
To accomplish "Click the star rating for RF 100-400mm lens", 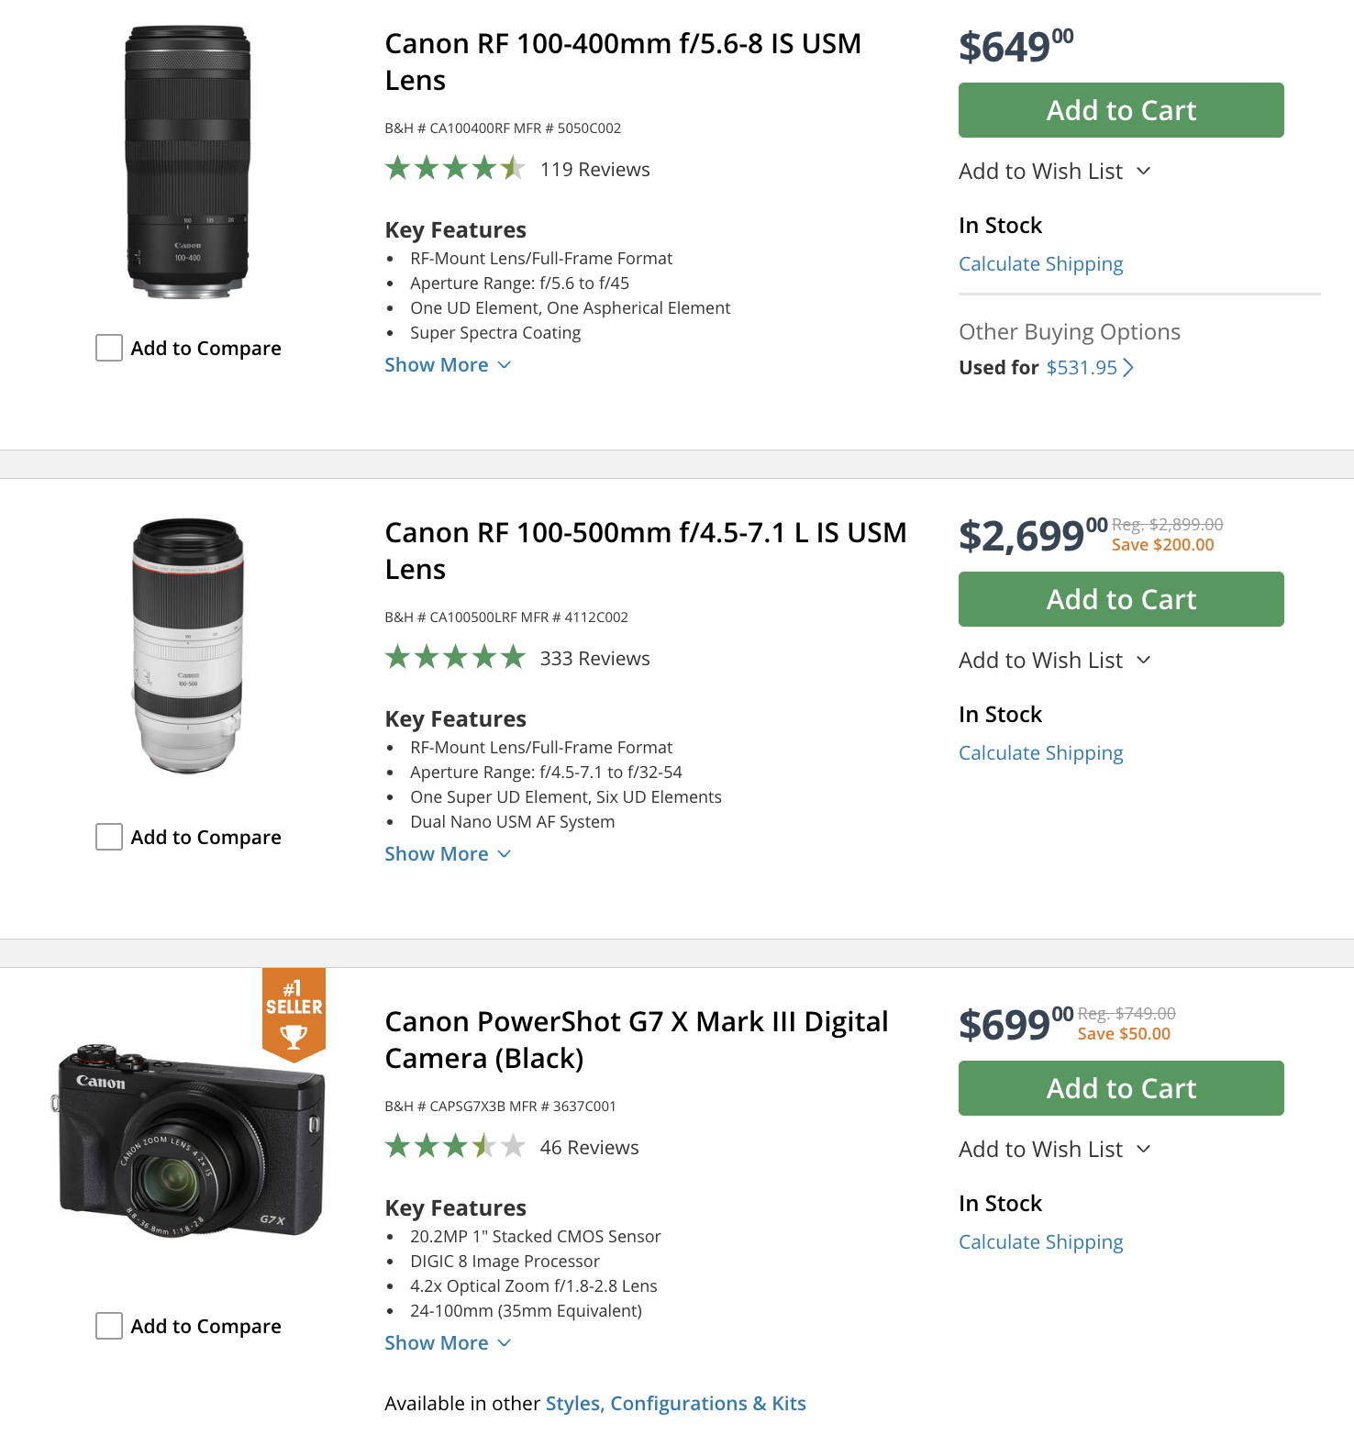I will (455, 169).
